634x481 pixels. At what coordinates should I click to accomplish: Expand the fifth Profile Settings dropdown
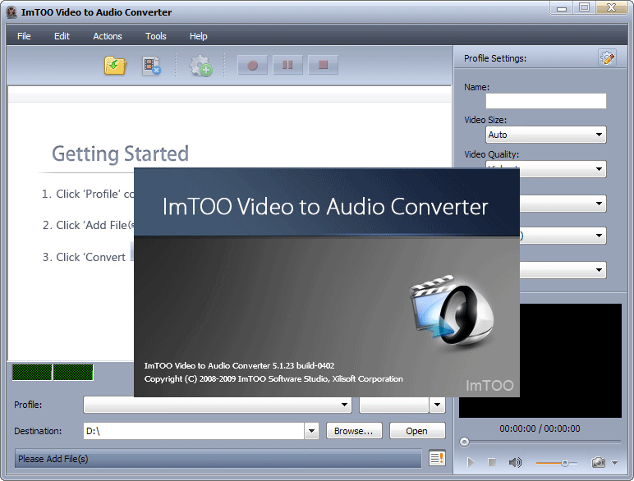click(599, 269)
